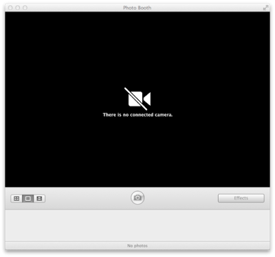Screen dimensions: 275x257
Task: Close the Photo Booth window
Action: pyautogui.click(x=10, y=8)
